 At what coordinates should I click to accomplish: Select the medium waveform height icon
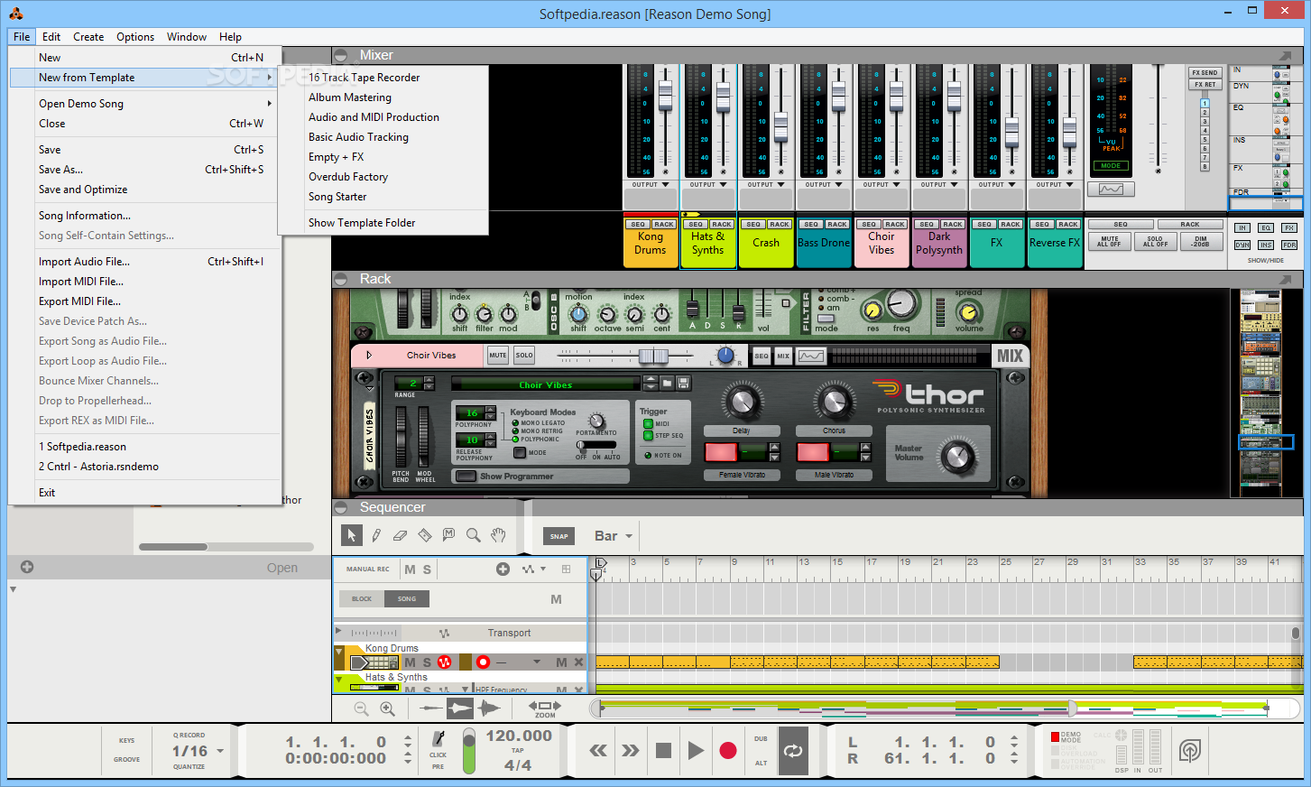459,708
